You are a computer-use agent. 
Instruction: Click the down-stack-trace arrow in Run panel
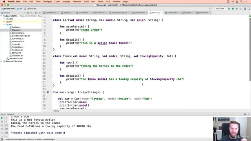click(x=7, y=122)
